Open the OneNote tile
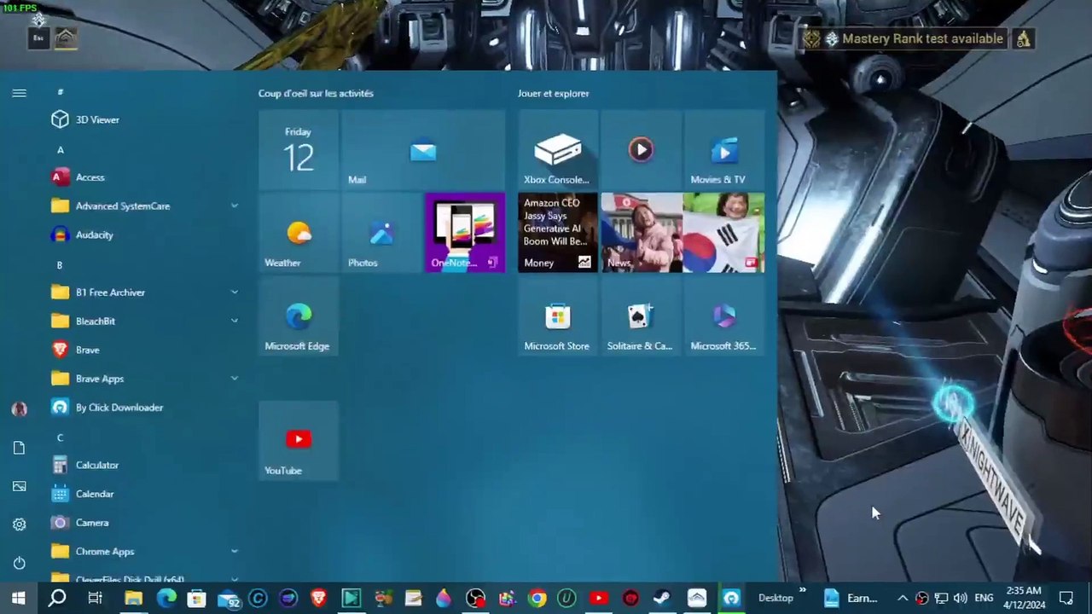Image resolution: width=1092 pixels, height=614 pixels. [x=465, y=233]
